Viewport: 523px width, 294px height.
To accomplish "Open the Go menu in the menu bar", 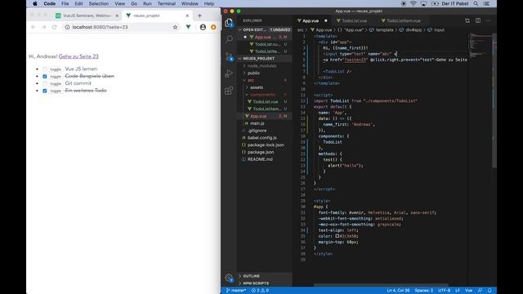I will (x=134, y=3).
